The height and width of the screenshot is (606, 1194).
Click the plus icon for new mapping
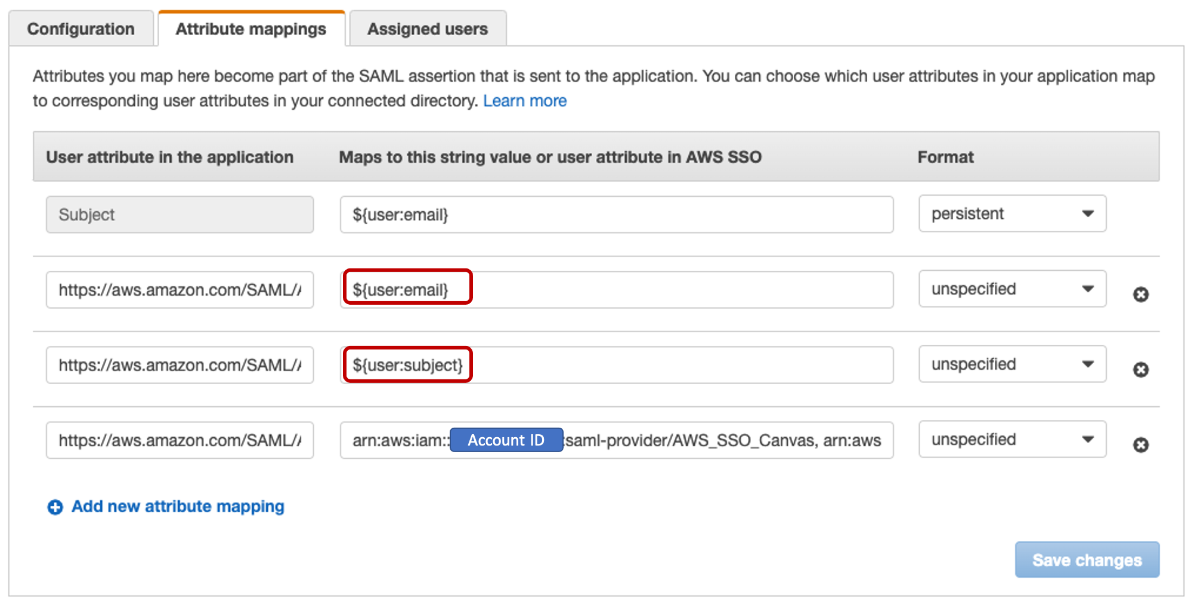55,507
